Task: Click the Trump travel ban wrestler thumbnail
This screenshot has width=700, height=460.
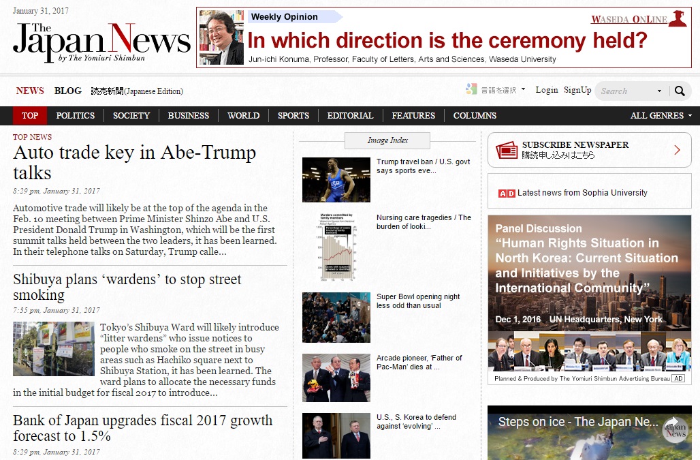Action: (336, 179)
